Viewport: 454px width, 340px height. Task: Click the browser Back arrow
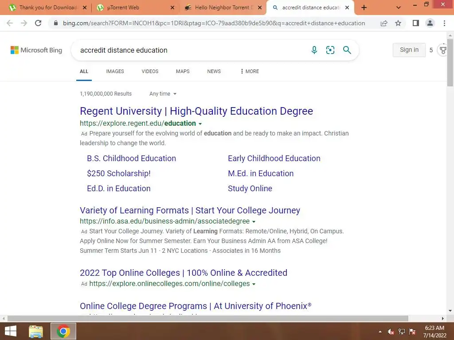[10, 23]
